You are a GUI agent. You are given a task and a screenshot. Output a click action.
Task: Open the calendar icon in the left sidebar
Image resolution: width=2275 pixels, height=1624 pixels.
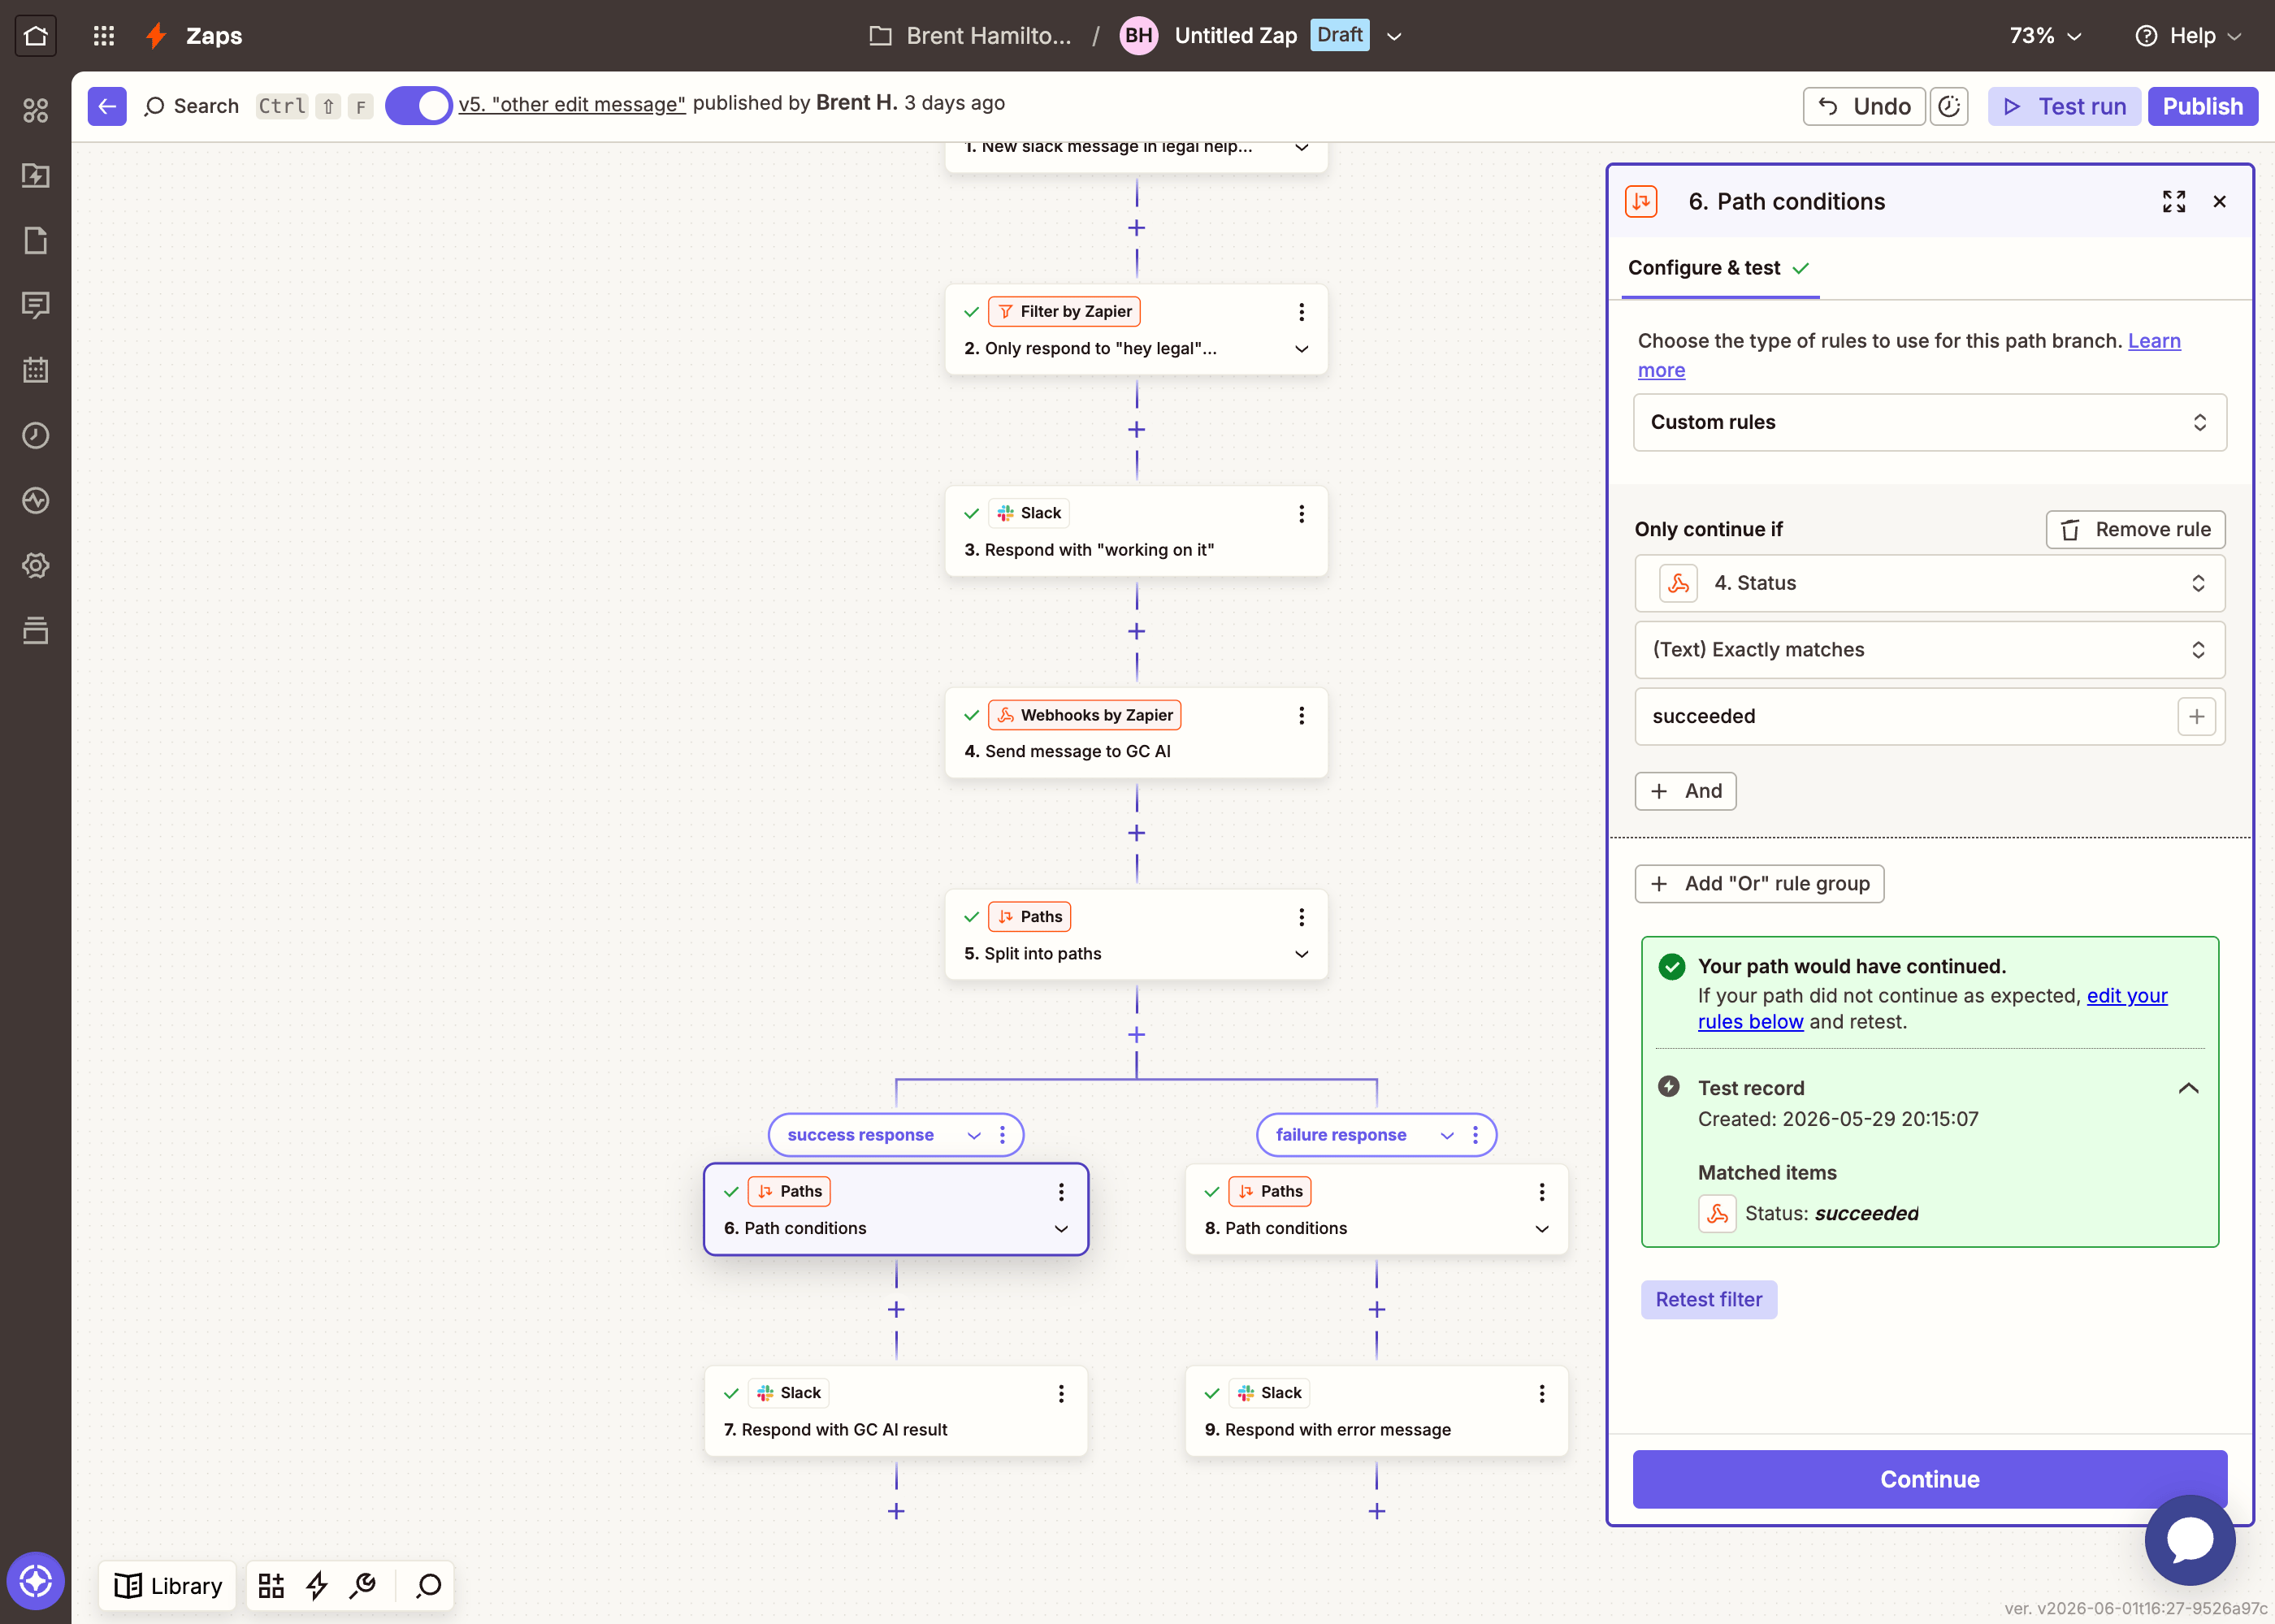(x=36, y=370)
